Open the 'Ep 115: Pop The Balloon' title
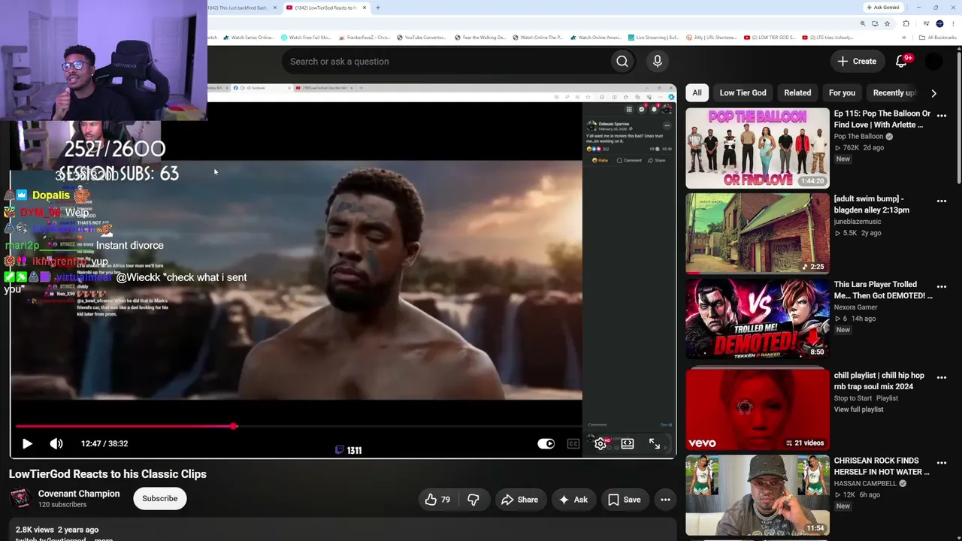Screen dimensions: 962x541 882,119
